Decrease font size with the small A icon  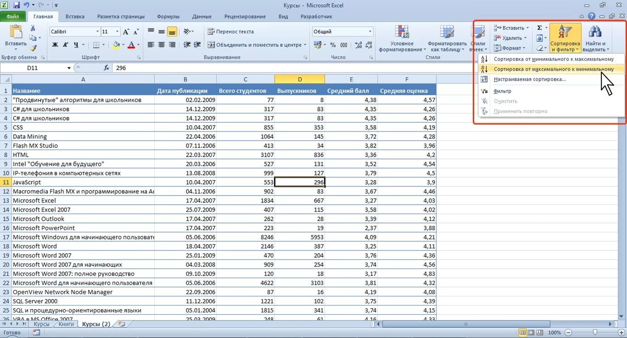[136, 32]
